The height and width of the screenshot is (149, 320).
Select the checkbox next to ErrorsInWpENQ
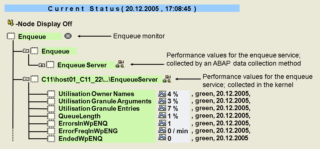coord(51,123)
